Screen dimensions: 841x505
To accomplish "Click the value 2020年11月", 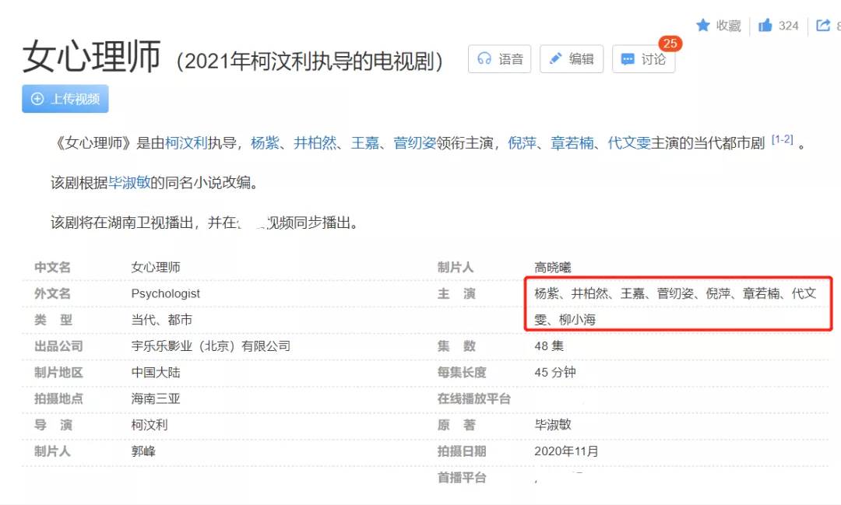I will click(x=566, y=451).
